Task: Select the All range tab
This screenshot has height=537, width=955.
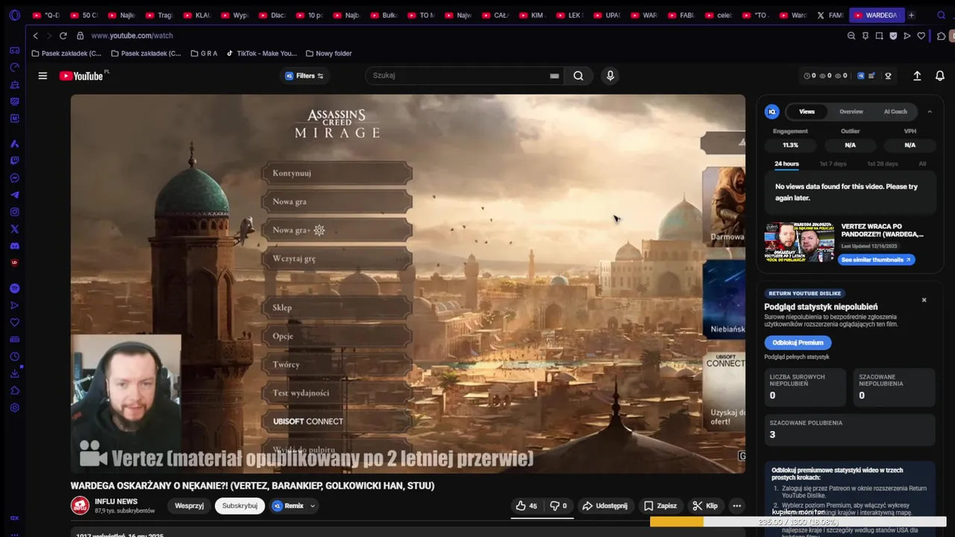Action: coord(922,163)
